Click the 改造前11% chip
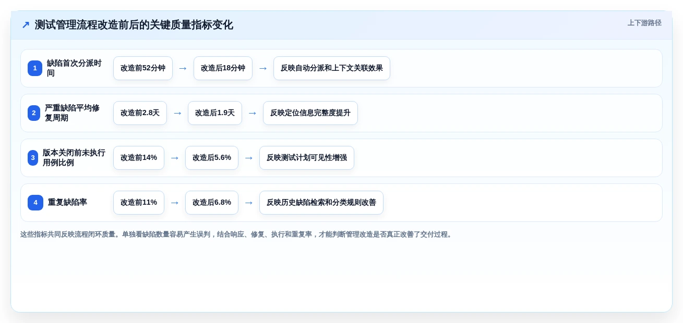Image resolution: width=683 pixels, height=323 pixels. 139,203
